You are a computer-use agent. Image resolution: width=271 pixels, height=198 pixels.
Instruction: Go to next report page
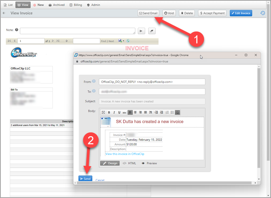[53, 41]
